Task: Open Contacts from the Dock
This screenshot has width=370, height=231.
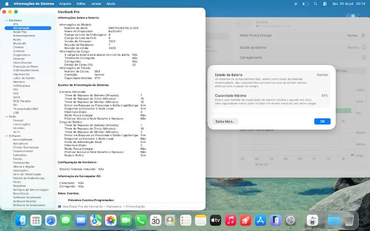Action: click(x=171, y=220)
